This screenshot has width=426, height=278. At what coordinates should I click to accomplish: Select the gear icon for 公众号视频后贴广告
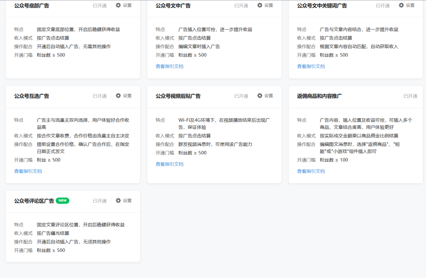(260, 96)
